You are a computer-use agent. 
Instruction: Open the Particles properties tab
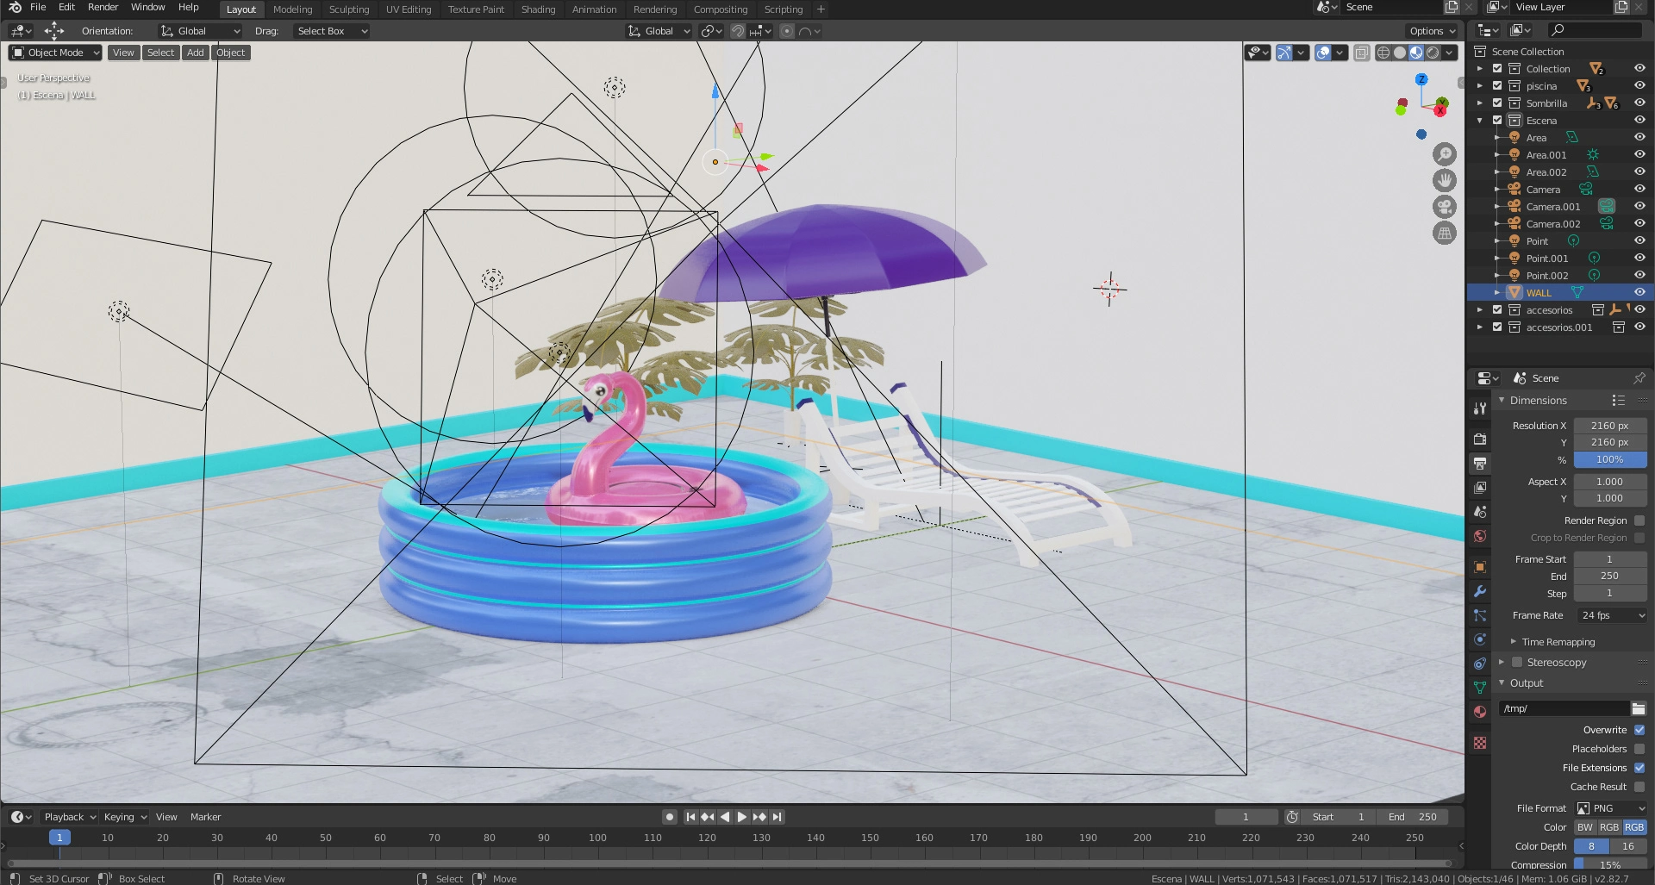point(1480,615)
